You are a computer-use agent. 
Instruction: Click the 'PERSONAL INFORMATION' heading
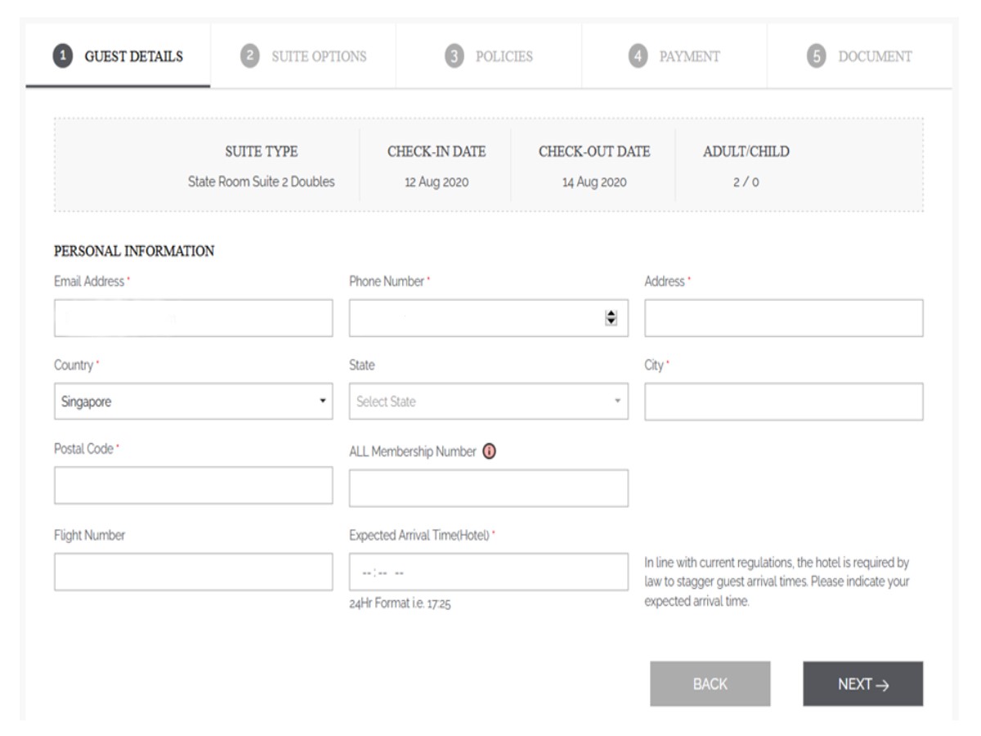pyautogui.click(x=134, y=251)
